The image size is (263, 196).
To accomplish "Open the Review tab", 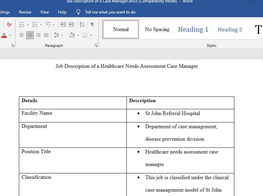I will pyautogui.click(x=25, y=12).
